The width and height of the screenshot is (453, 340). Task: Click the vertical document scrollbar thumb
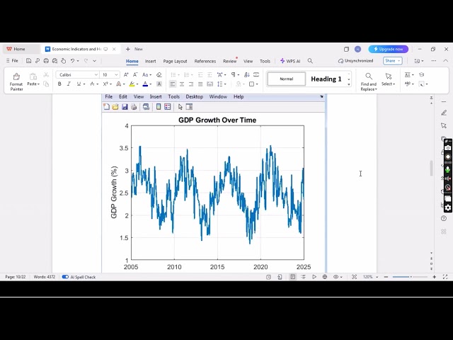pos(431,168)
